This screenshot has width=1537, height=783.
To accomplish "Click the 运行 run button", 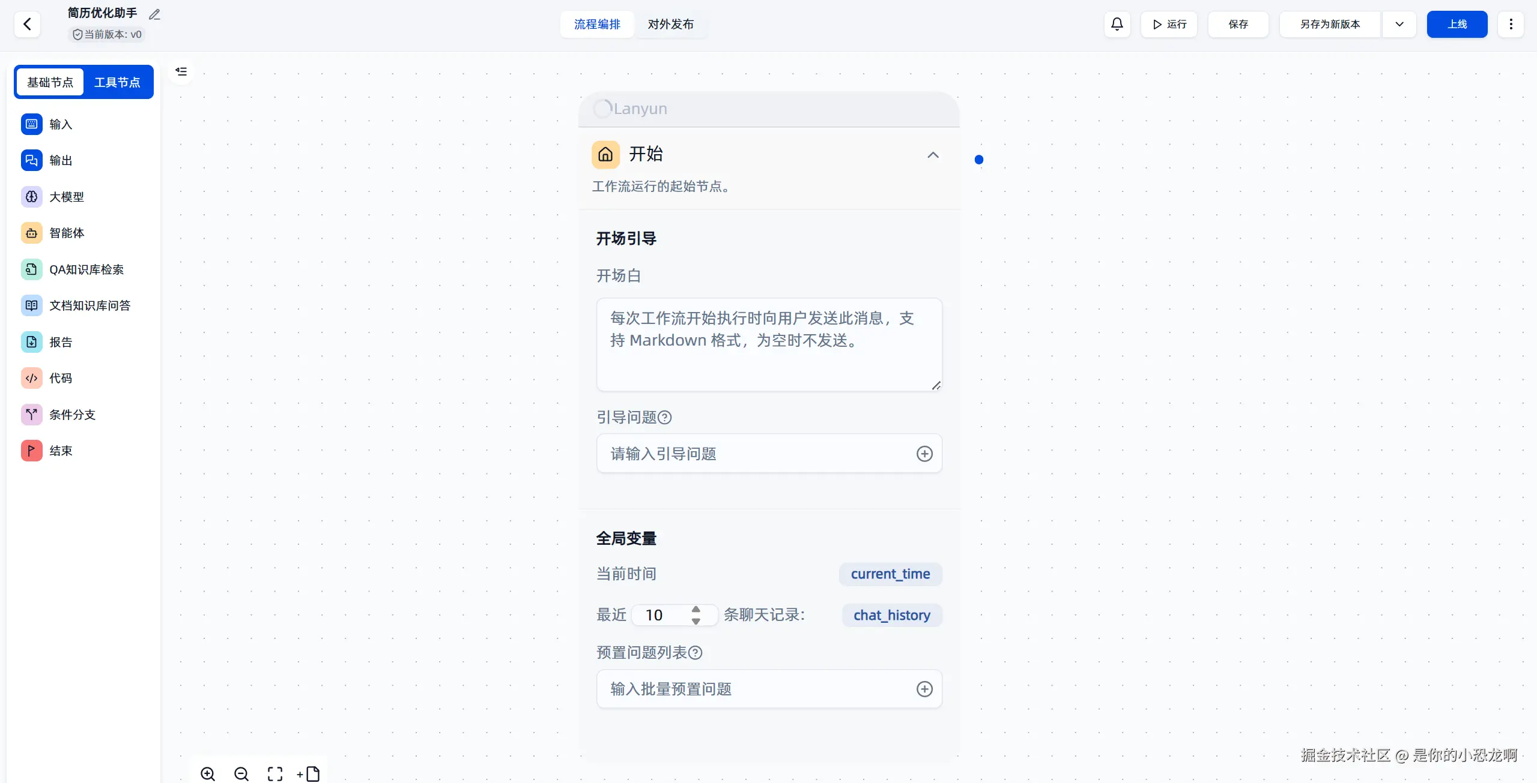I will [1169, 24].
